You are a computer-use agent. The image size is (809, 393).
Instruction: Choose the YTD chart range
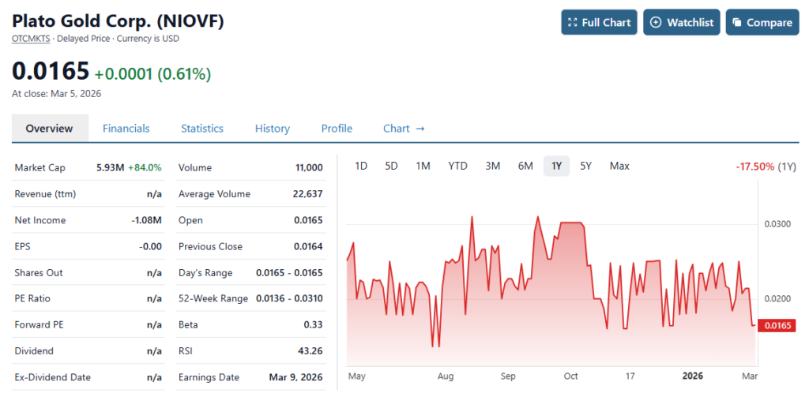click(x=457, y=166)
